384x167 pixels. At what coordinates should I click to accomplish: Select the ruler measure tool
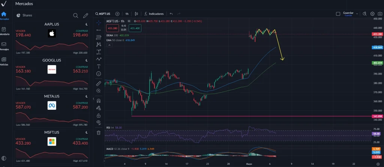click(x=99, y=83)
